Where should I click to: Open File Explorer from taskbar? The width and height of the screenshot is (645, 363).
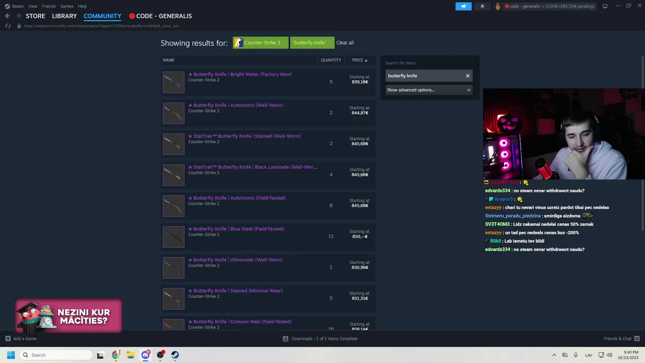click(131, 355)
